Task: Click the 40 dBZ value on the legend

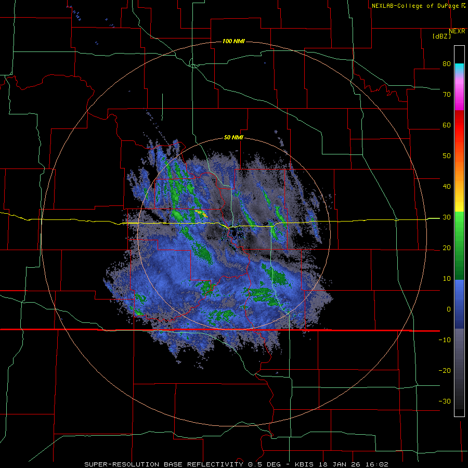Action: tap(447, 187)
